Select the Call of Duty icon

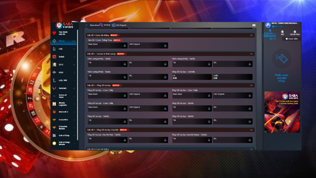click(54, 136)
